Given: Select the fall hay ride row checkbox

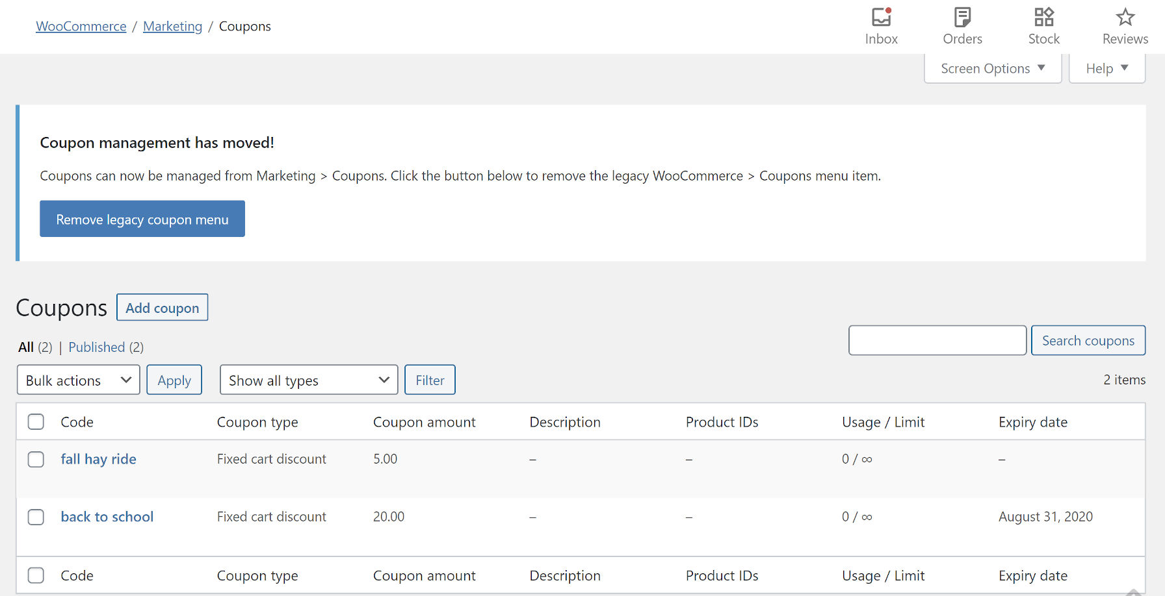Looking at the screenshot, I should pyautogui.click(x=36, y=459).
